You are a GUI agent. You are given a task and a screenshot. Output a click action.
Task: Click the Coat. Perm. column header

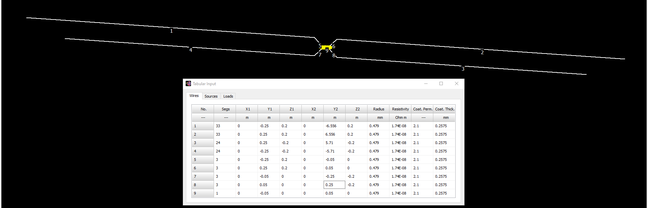click(422, 109)
